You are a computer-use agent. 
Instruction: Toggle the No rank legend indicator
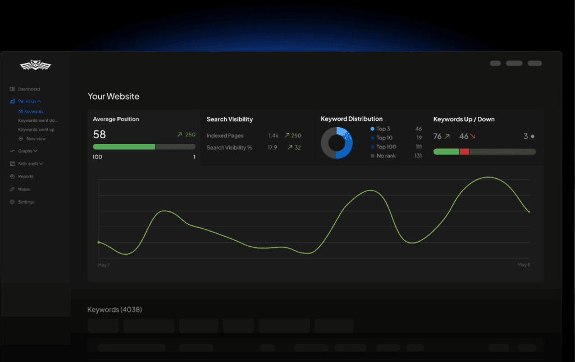372,155
